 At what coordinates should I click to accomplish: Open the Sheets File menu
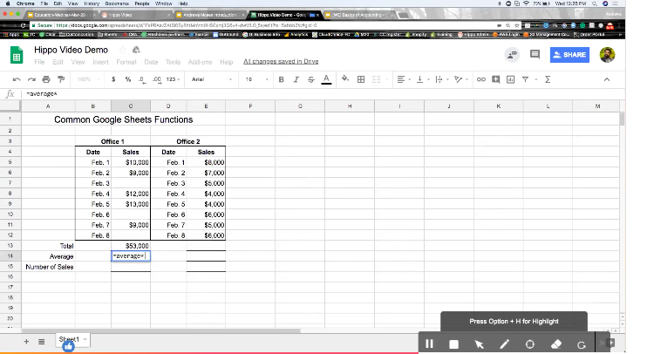point(39,62)
